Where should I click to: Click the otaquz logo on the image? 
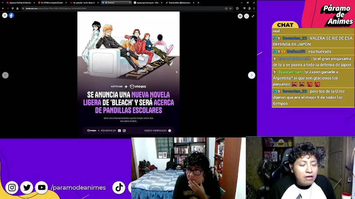138,87
